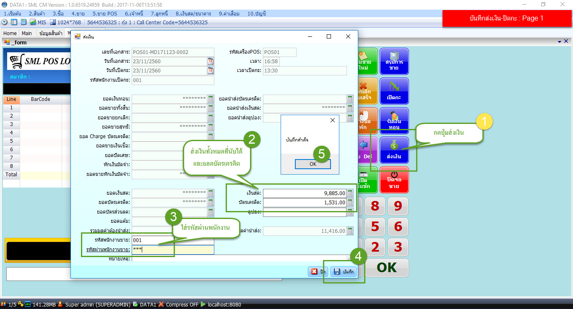Screen dimensions: 573x309
Task: Click the clock icon in the toolbar
Action: click(5, 22)
